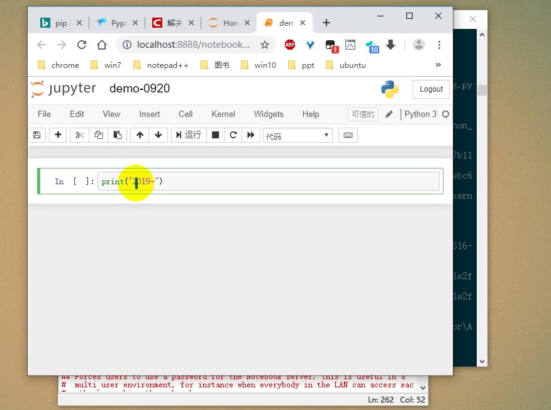This screenshot has width=551, height=410.
Task: Click the 运行 run button
Action: [188, 135]
